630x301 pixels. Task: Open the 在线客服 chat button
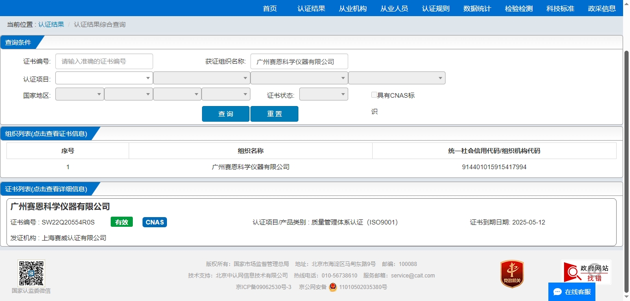pos(572,292)
